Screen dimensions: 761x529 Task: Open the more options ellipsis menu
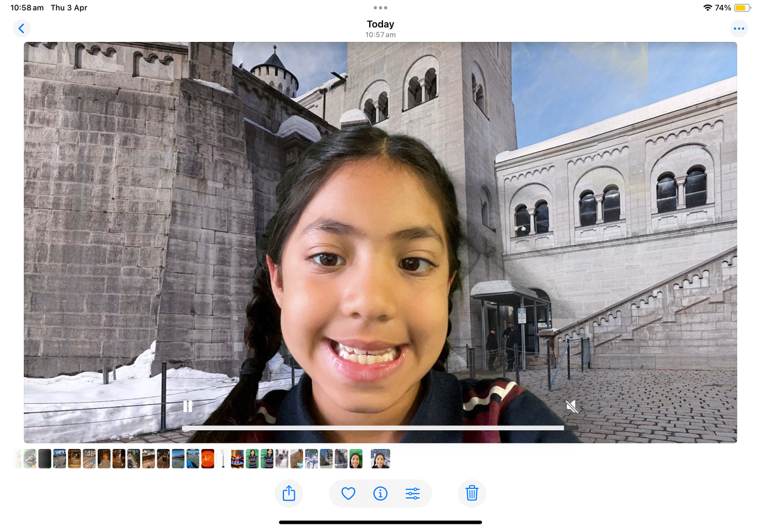[x=739, y=29]
